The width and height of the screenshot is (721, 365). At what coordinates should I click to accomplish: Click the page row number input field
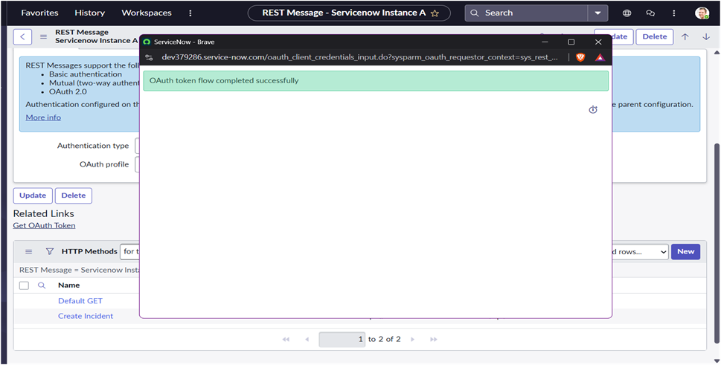point(342,339)
